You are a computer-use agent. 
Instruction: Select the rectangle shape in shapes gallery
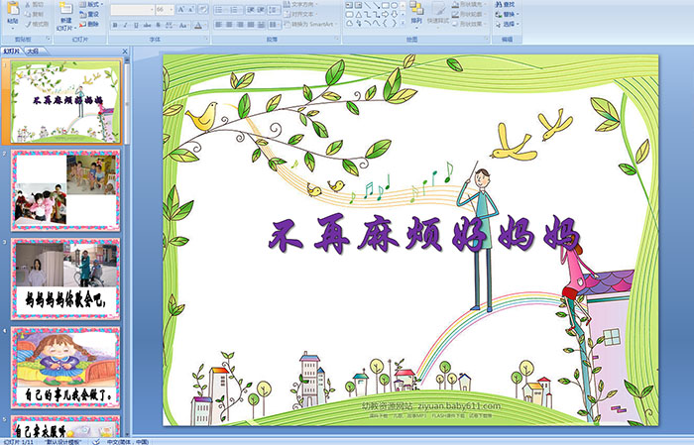386,5
